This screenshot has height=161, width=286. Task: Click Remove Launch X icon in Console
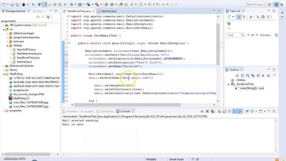pos(207,111)
